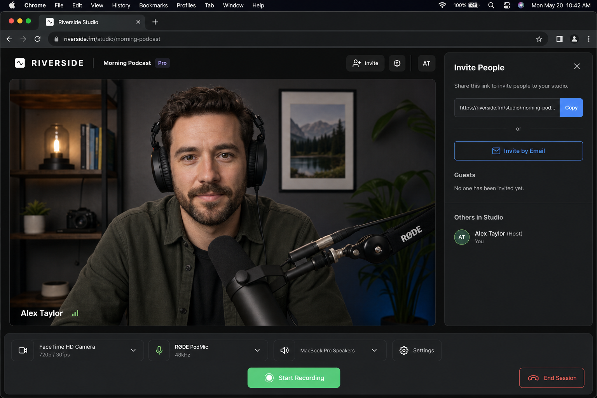Open the History menu

[x=121, y=5]
